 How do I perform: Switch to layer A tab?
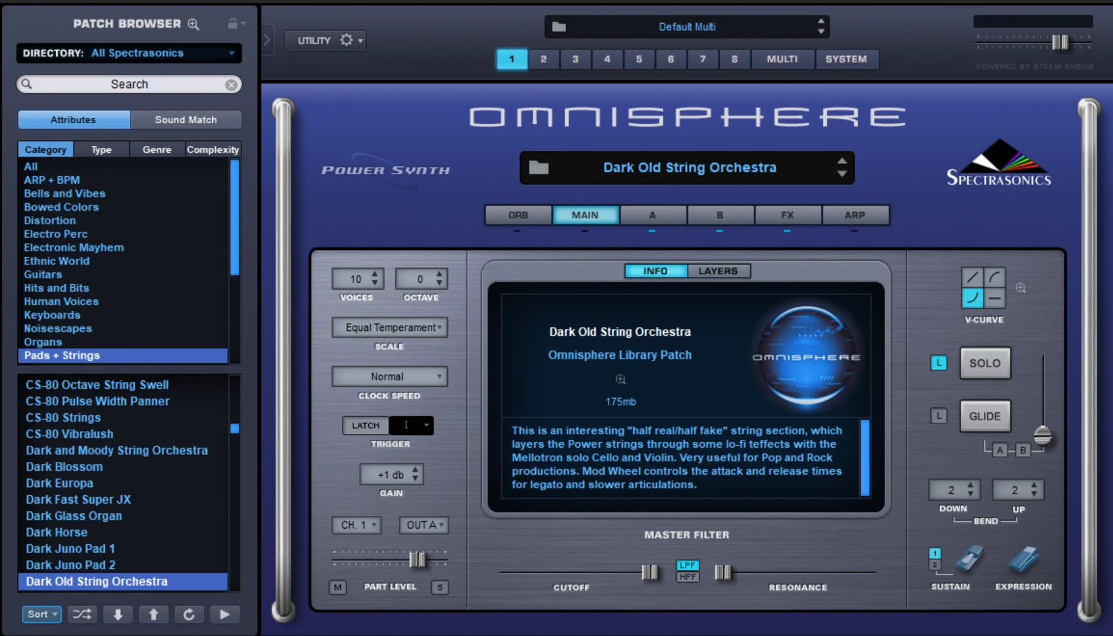point(652,215)
